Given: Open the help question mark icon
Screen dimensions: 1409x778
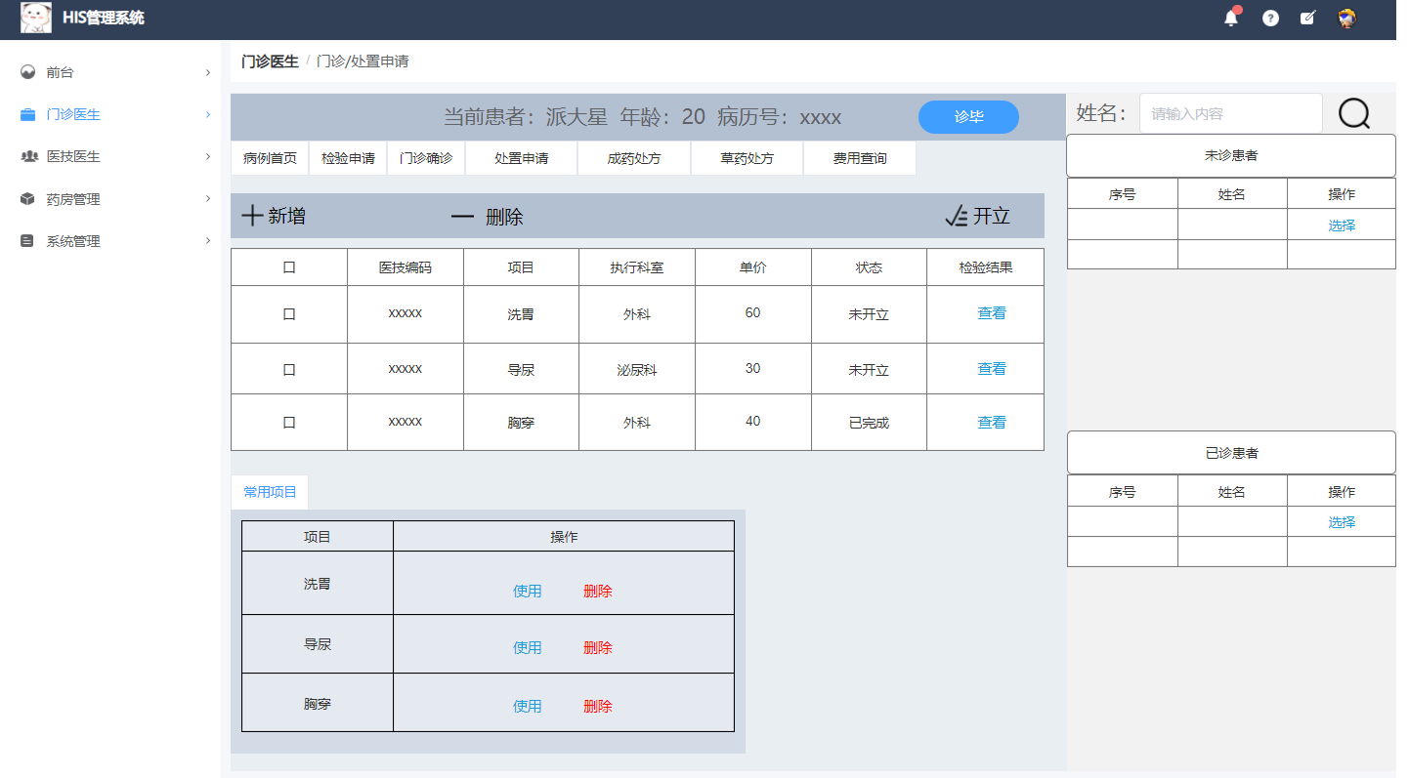Looking at the screenshot, I should coord(1270,18).
